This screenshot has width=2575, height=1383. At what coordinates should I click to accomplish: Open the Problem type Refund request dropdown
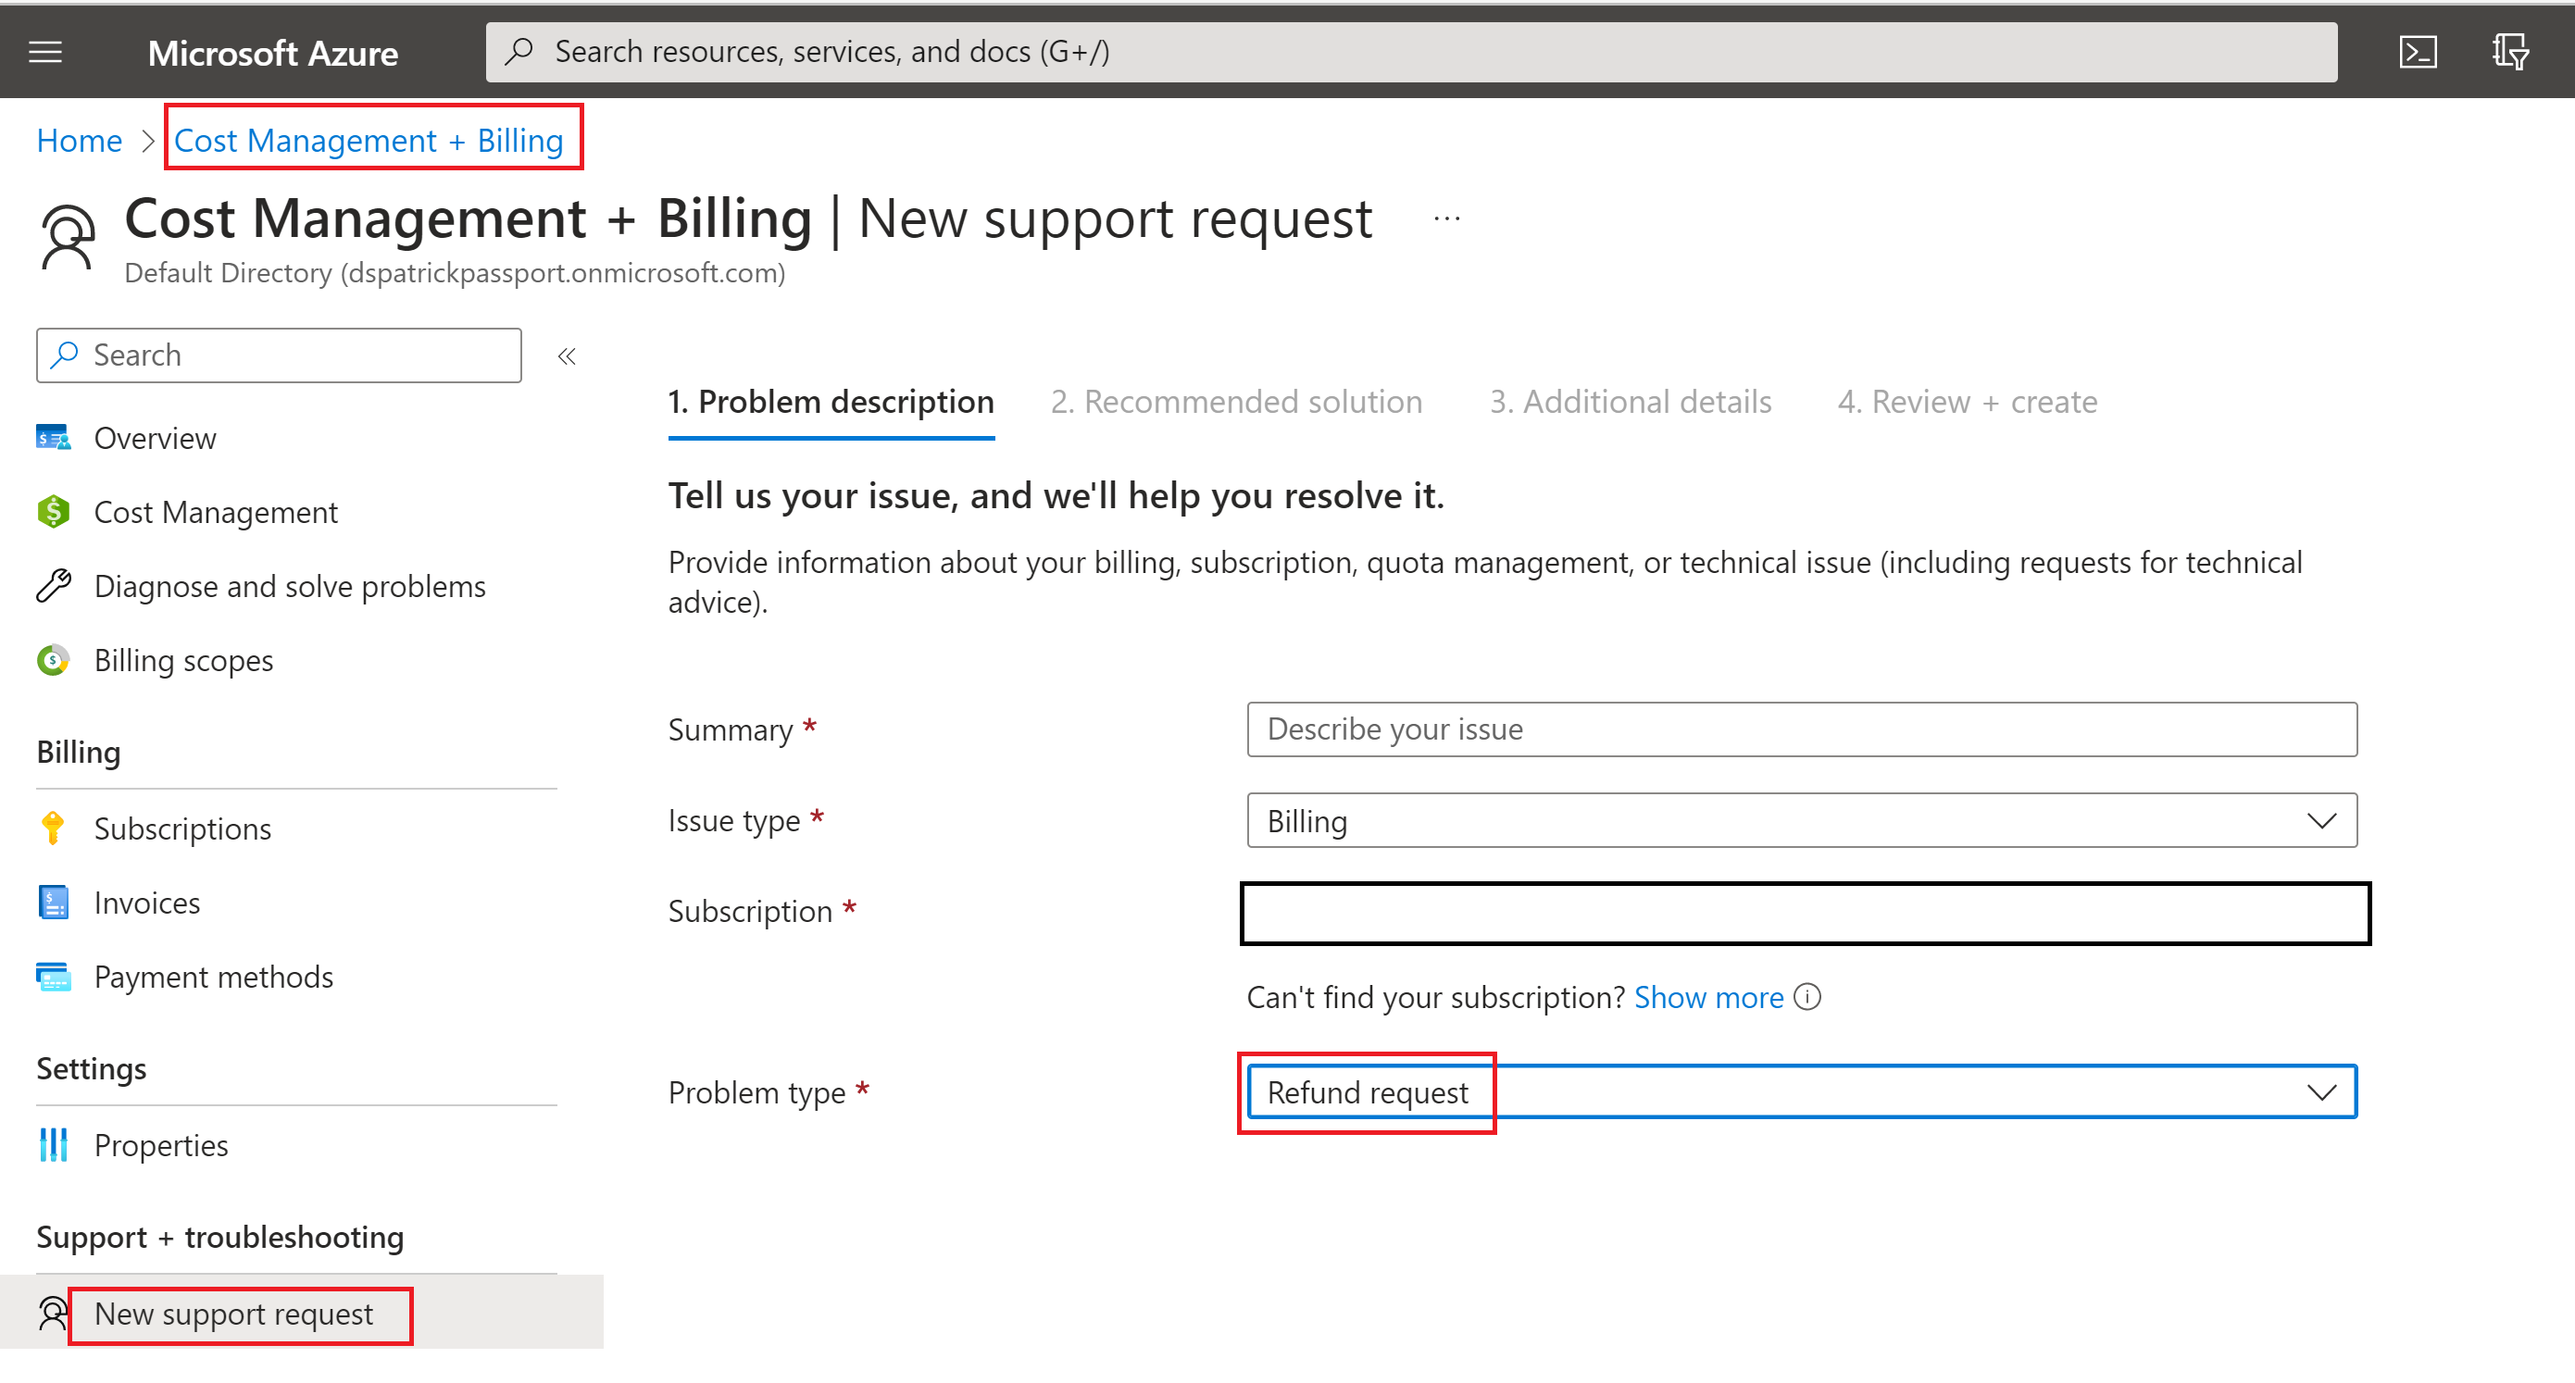click(1801, 1091)
